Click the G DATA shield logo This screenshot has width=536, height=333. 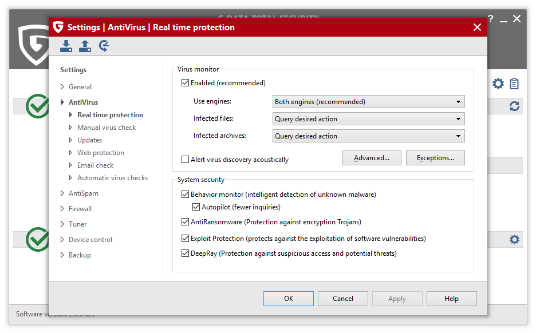click(33, 45)
